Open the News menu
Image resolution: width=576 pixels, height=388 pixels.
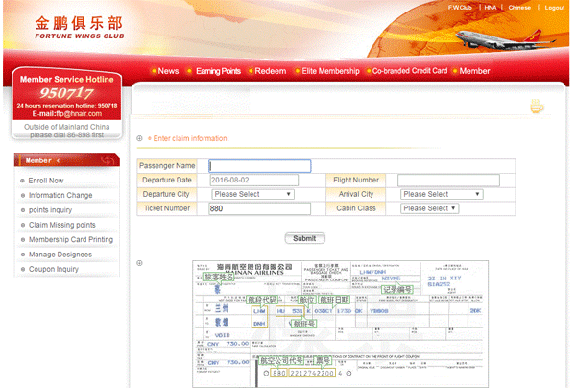click(168, 71)
